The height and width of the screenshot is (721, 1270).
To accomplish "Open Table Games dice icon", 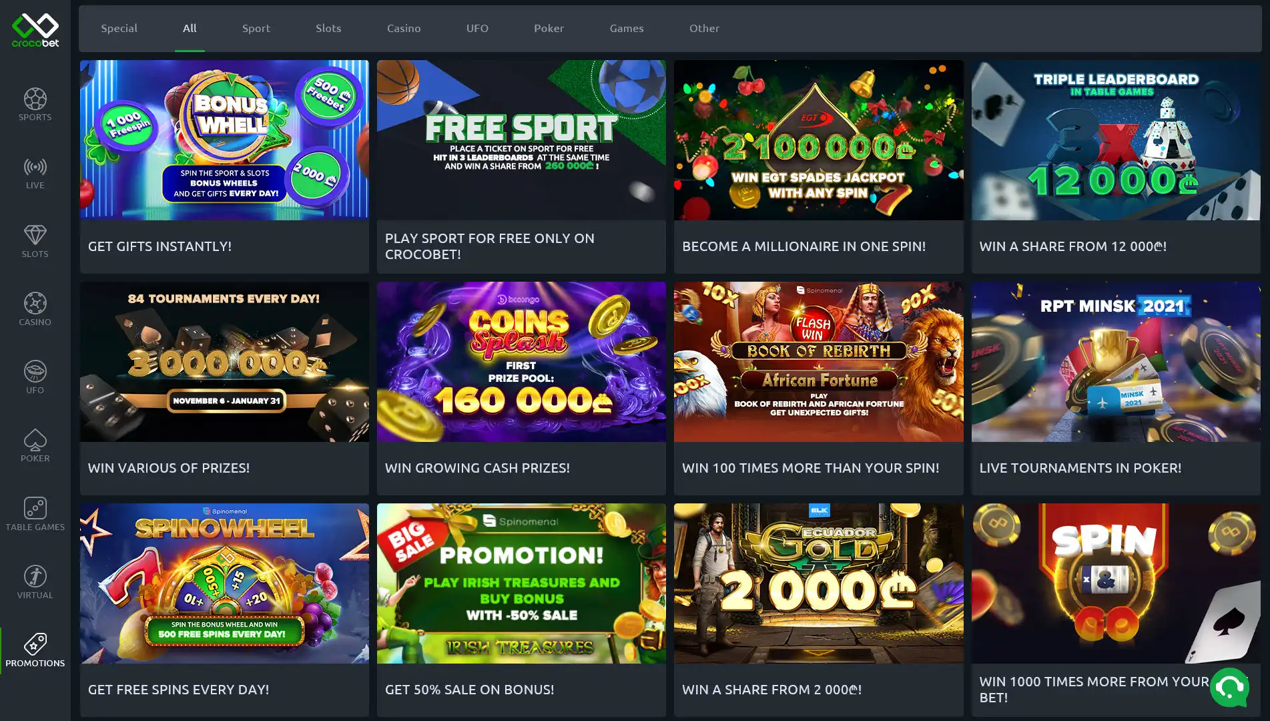I will click(x=35, y=514).
